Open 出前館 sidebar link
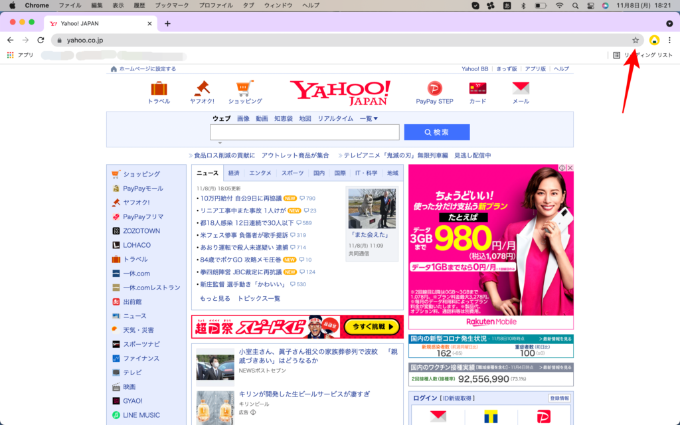 click(132, 302)
